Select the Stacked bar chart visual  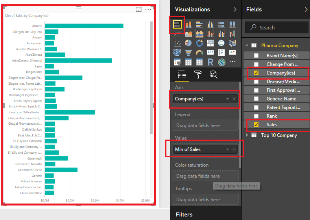pos(177,24)
